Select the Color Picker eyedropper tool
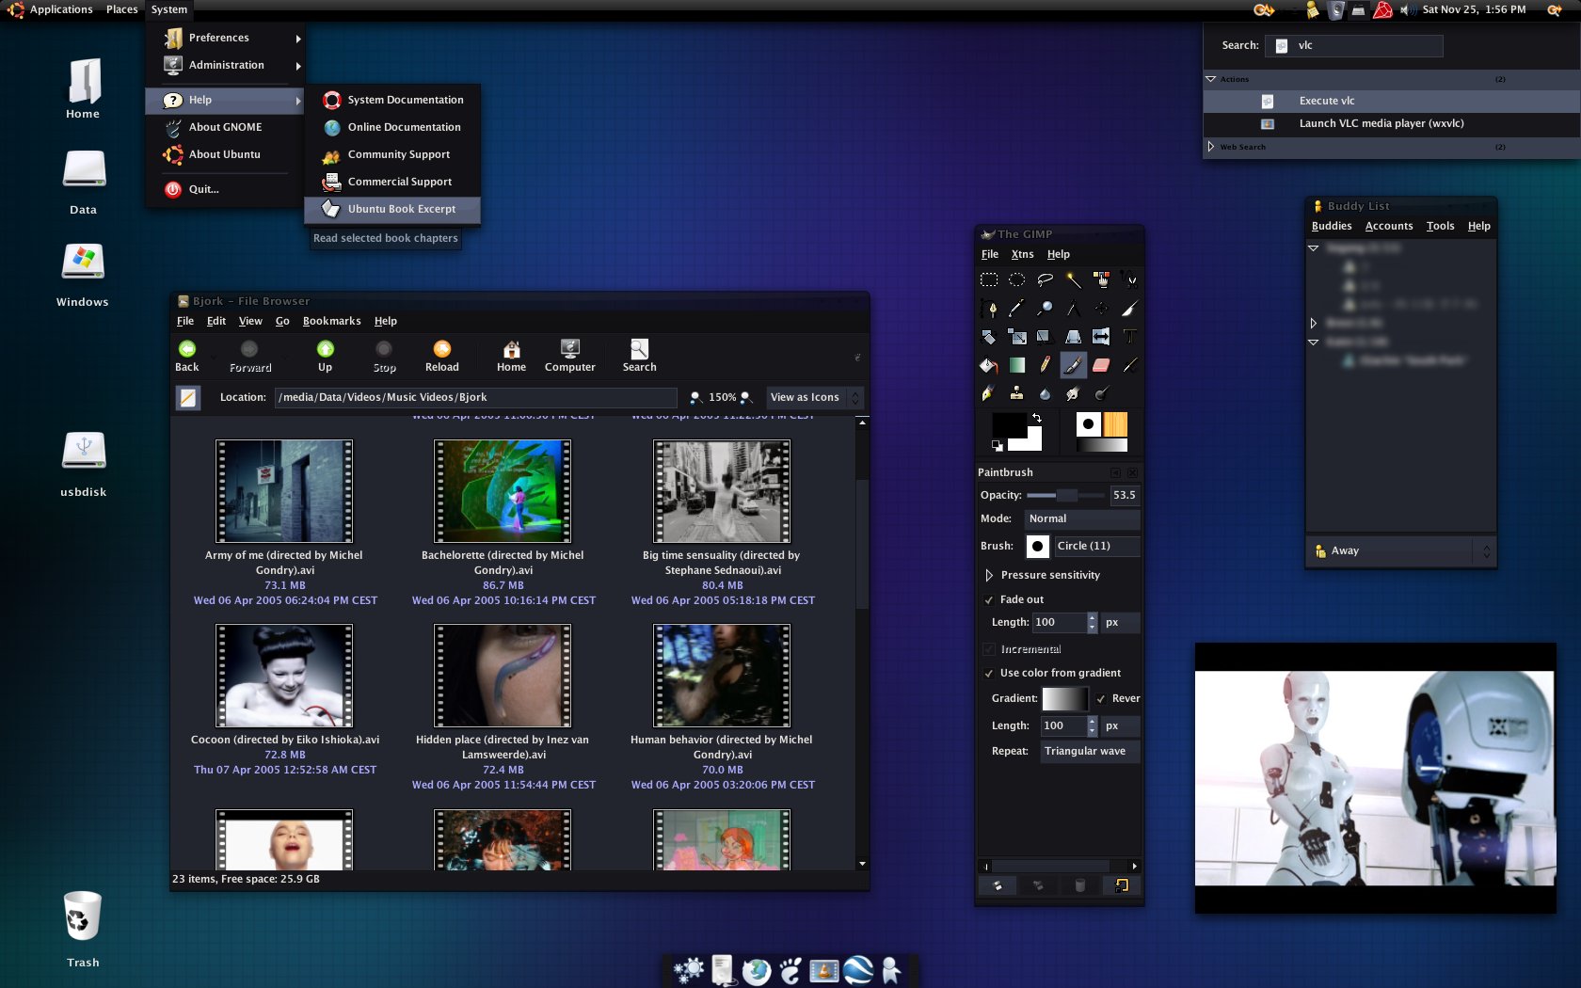The width and height of the screenshot is (1581, 988). (x=1017, y=309)
